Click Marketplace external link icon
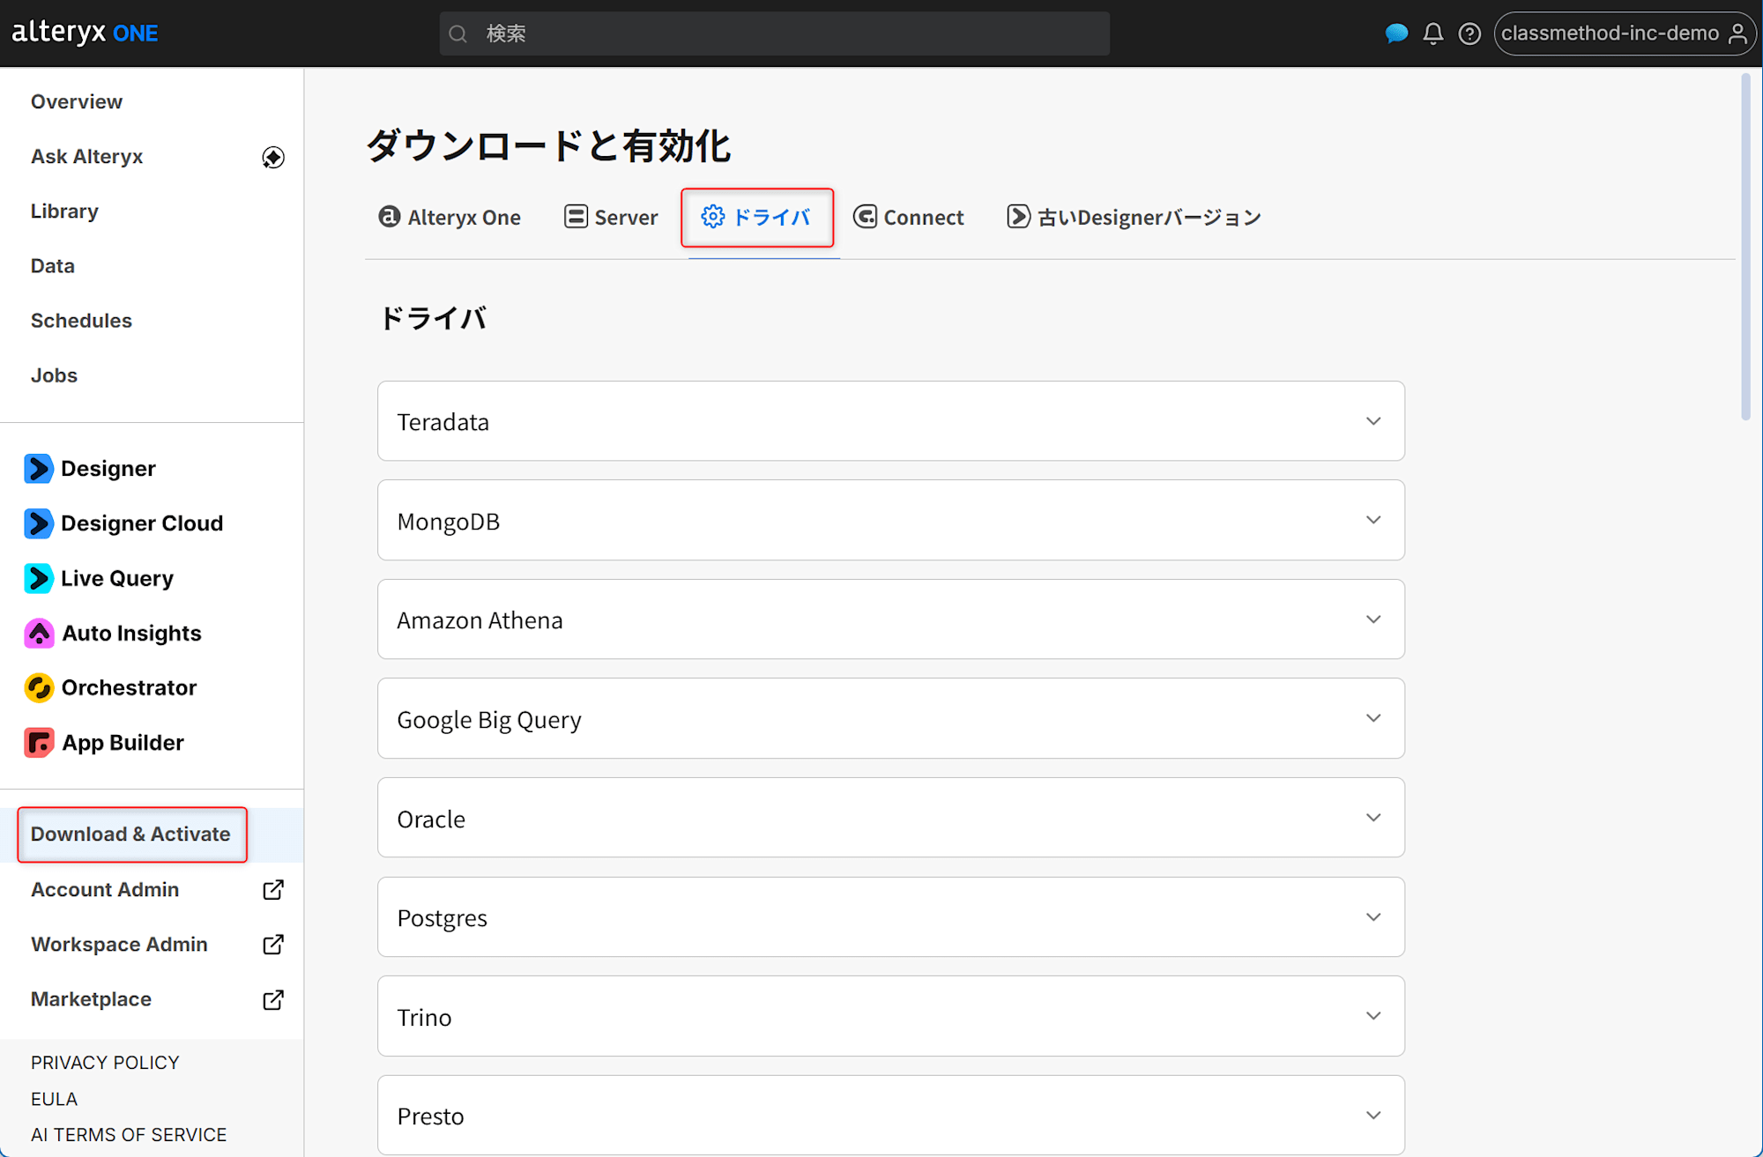Viewport: 1763px width, 1157px height. (273, 1000)
